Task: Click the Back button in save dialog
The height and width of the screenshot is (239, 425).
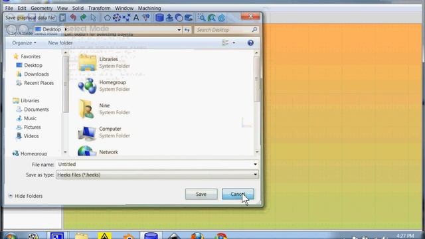Action: pyautogui.click(x=11, y=29)
